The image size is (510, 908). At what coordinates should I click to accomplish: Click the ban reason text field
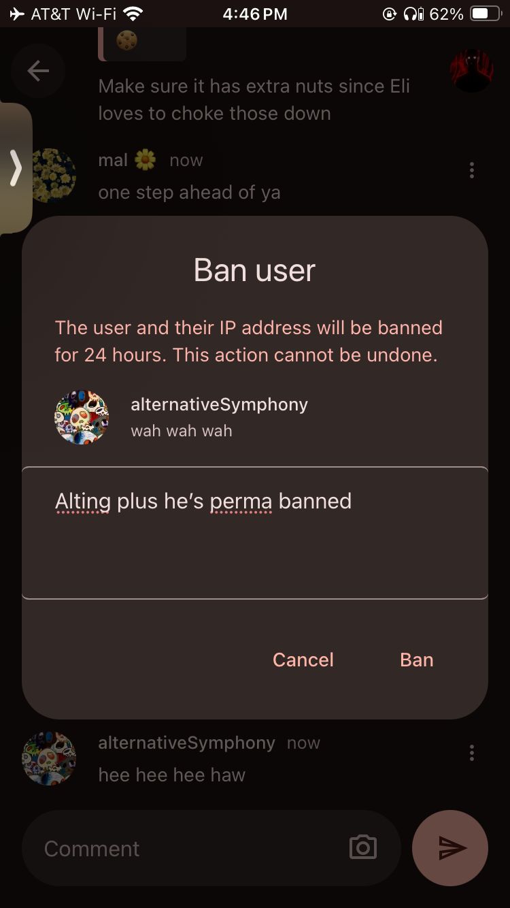(x=255, y=533)
